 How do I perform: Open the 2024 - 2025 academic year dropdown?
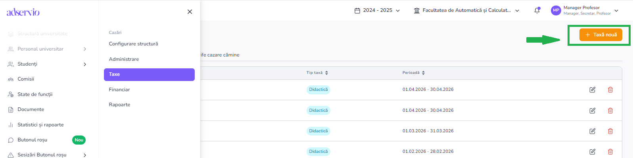point(377,11)
